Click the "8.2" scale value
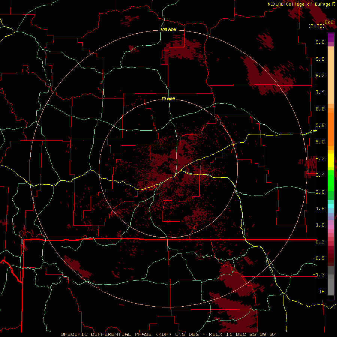337x337 pixels. point(320,75)
